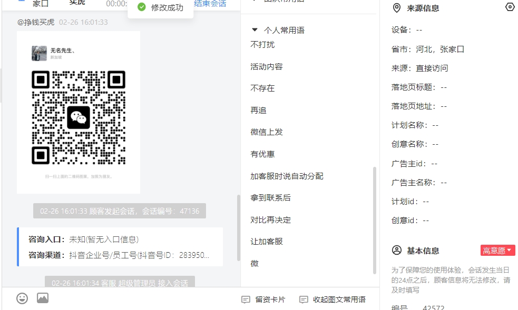
Task: Open the WeChat QR code image message
Action: [79, 112]
